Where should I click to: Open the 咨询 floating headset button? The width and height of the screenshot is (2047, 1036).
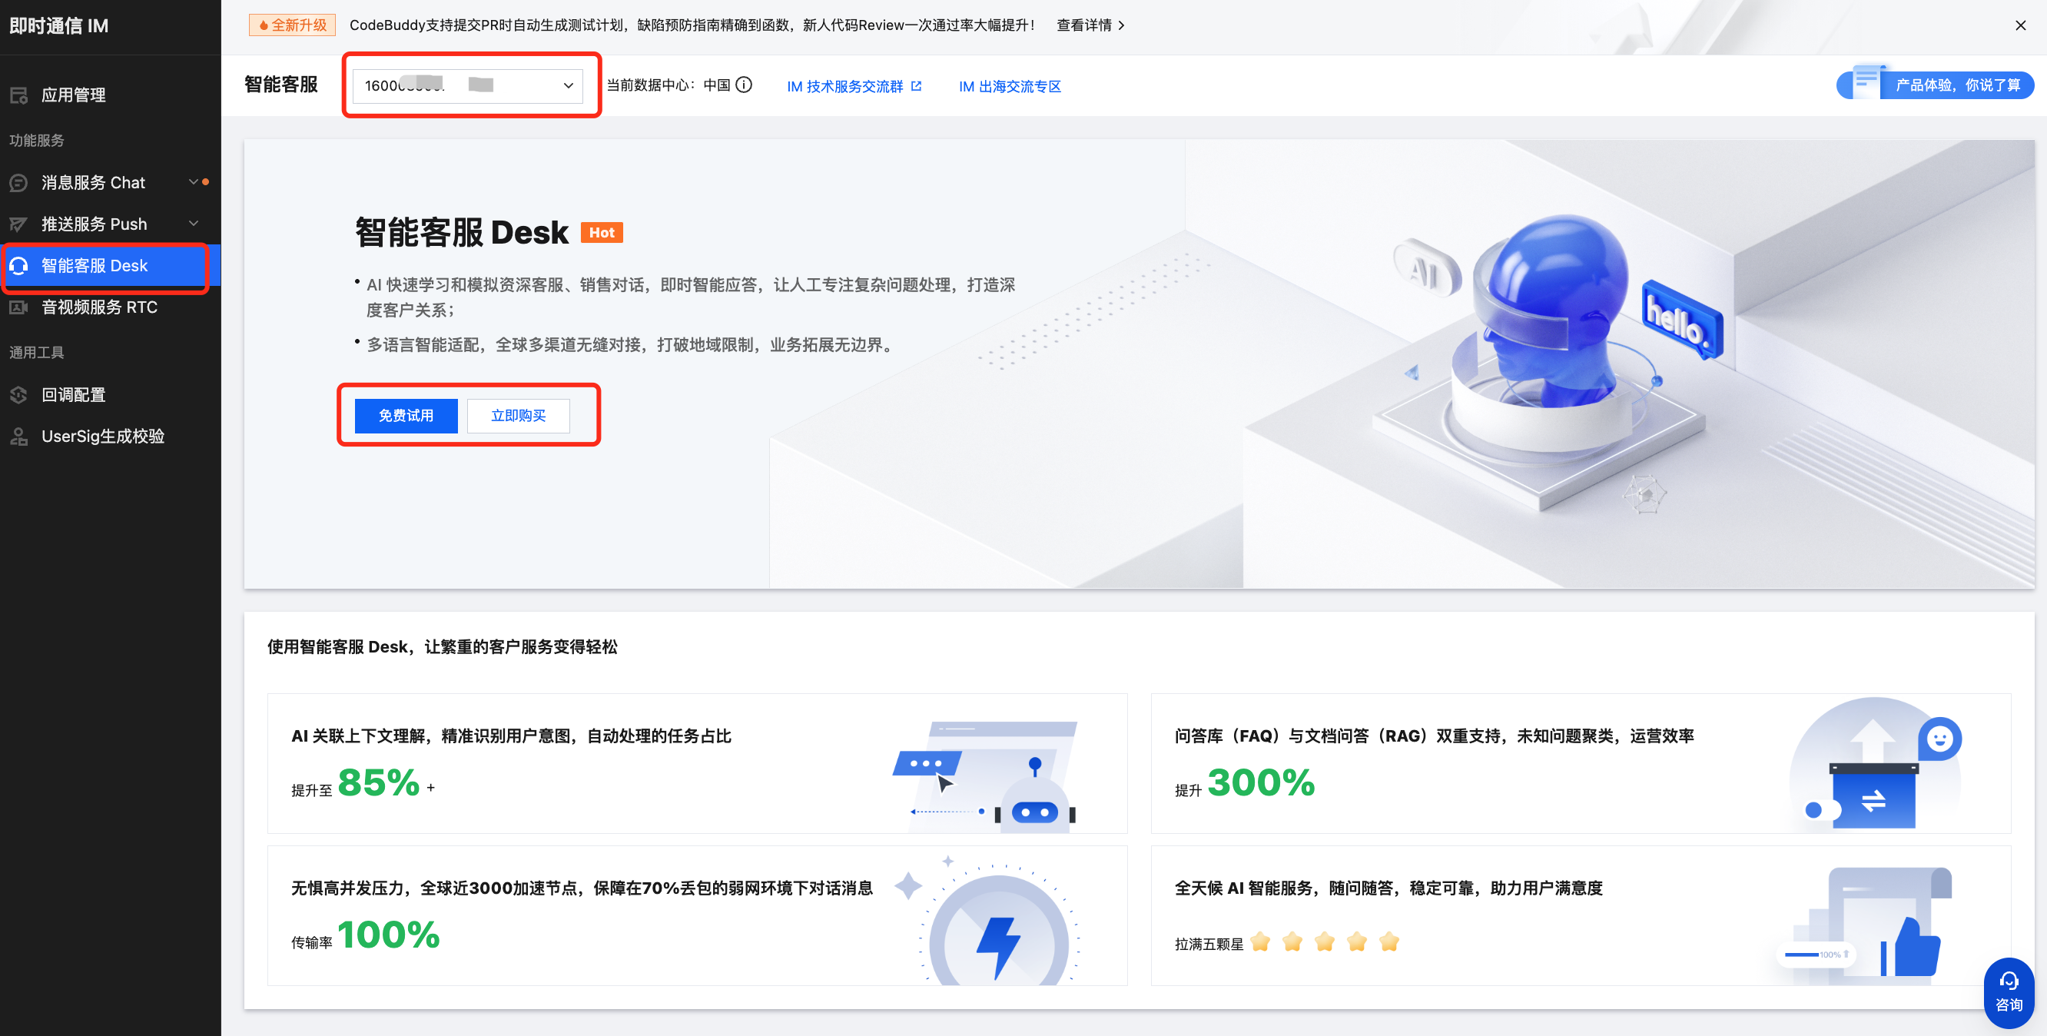[x=2009, y=992]
